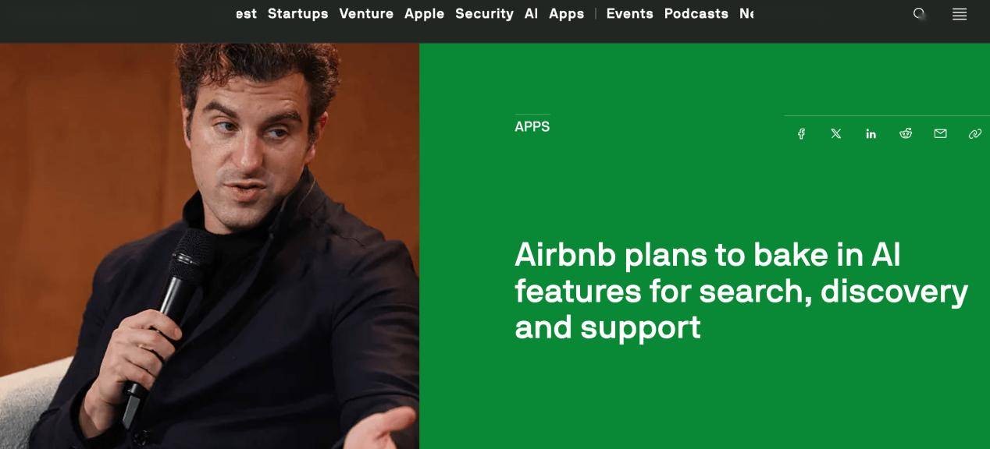The image size is (990, 449).
Task: Share article on Facebook
Action: coord(801,134)
